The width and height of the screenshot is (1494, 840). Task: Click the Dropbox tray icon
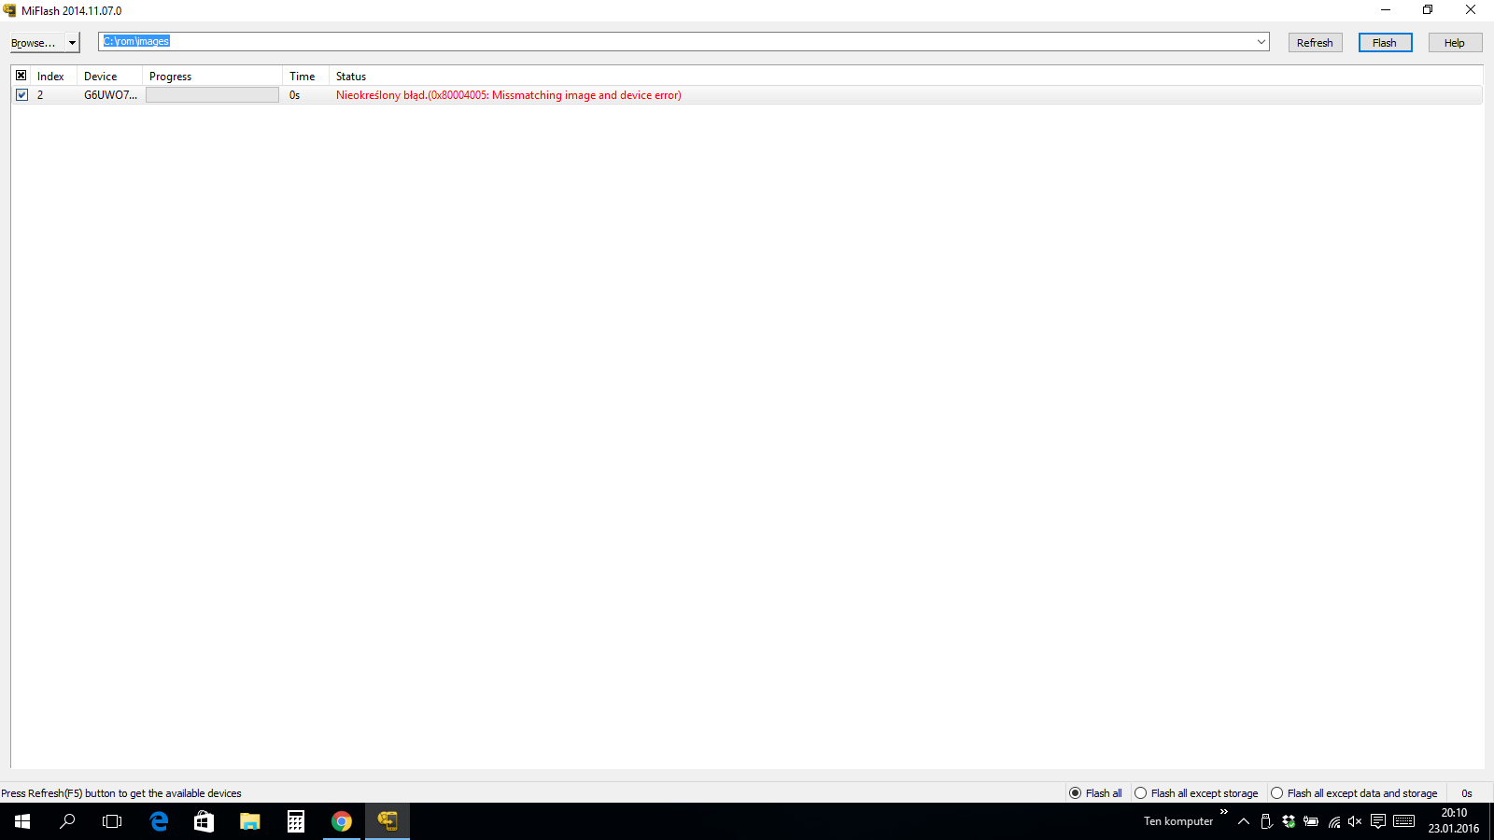click(x=1289, y=821)
